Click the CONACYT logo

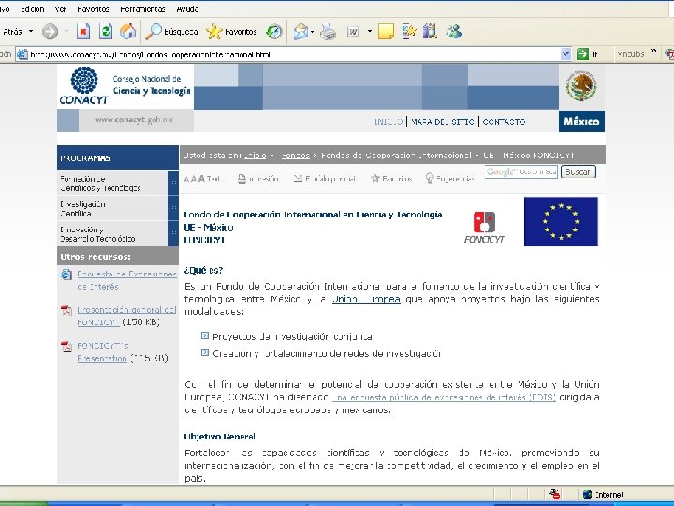click(84, 85)
